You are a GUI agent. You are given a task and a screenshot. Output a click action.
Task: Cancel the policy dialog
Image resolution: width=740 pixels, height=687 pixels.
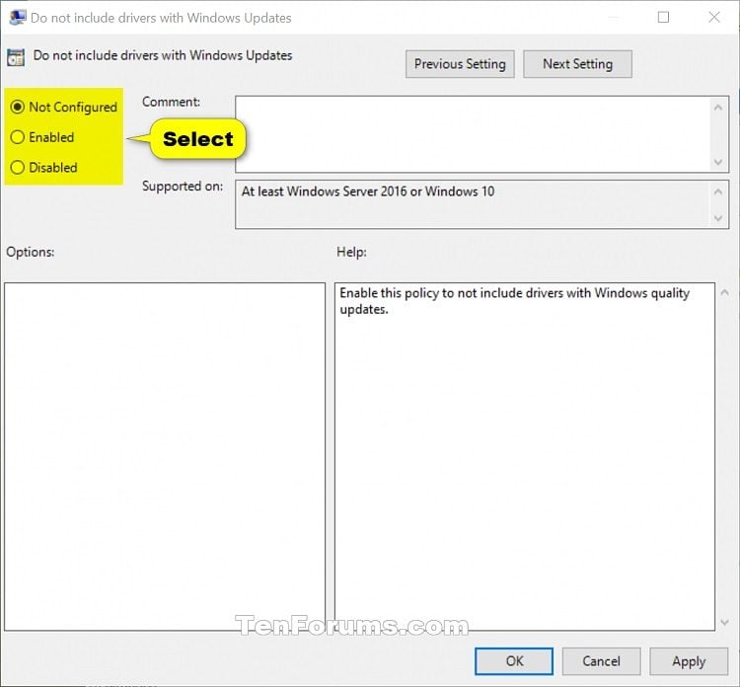tap(601, 661)
